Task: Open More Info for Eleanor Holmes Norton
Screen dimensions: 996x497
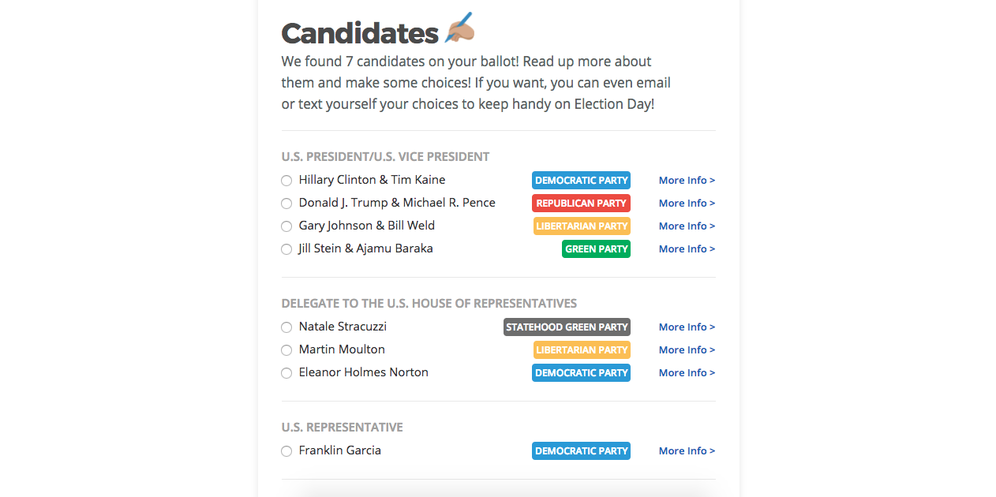Action: [x=687, y=372]
